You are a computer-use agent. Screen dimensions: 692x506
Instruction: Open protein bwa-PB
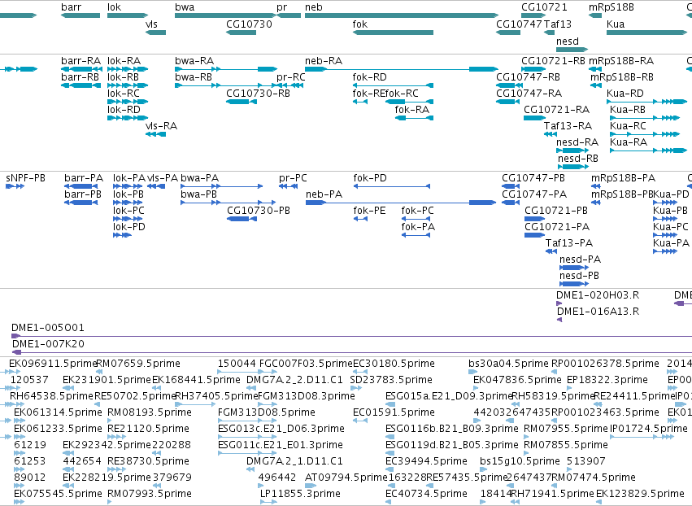(x=198, y=194)
